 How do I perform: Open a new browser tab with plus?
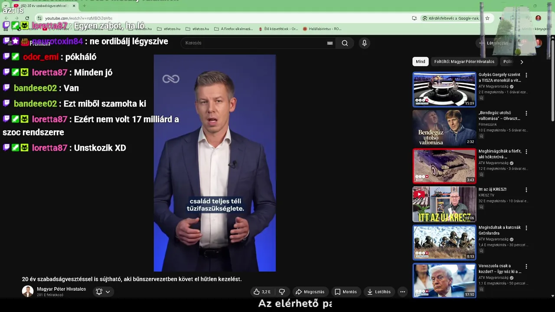[84, 6]
